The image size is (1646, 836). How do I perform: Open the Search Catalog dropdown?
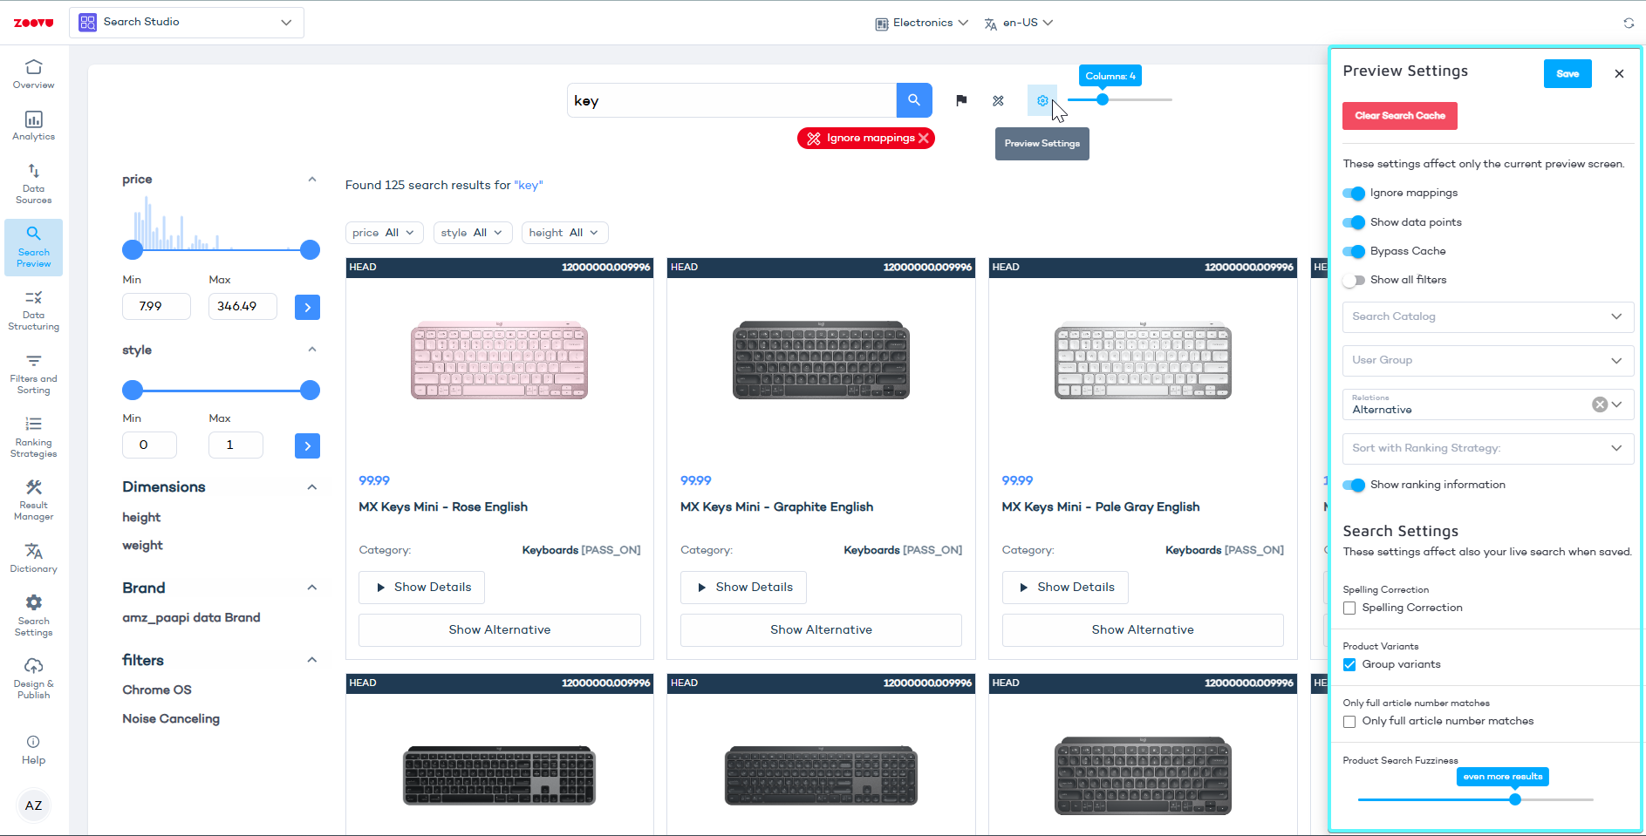click(1487, 316)
